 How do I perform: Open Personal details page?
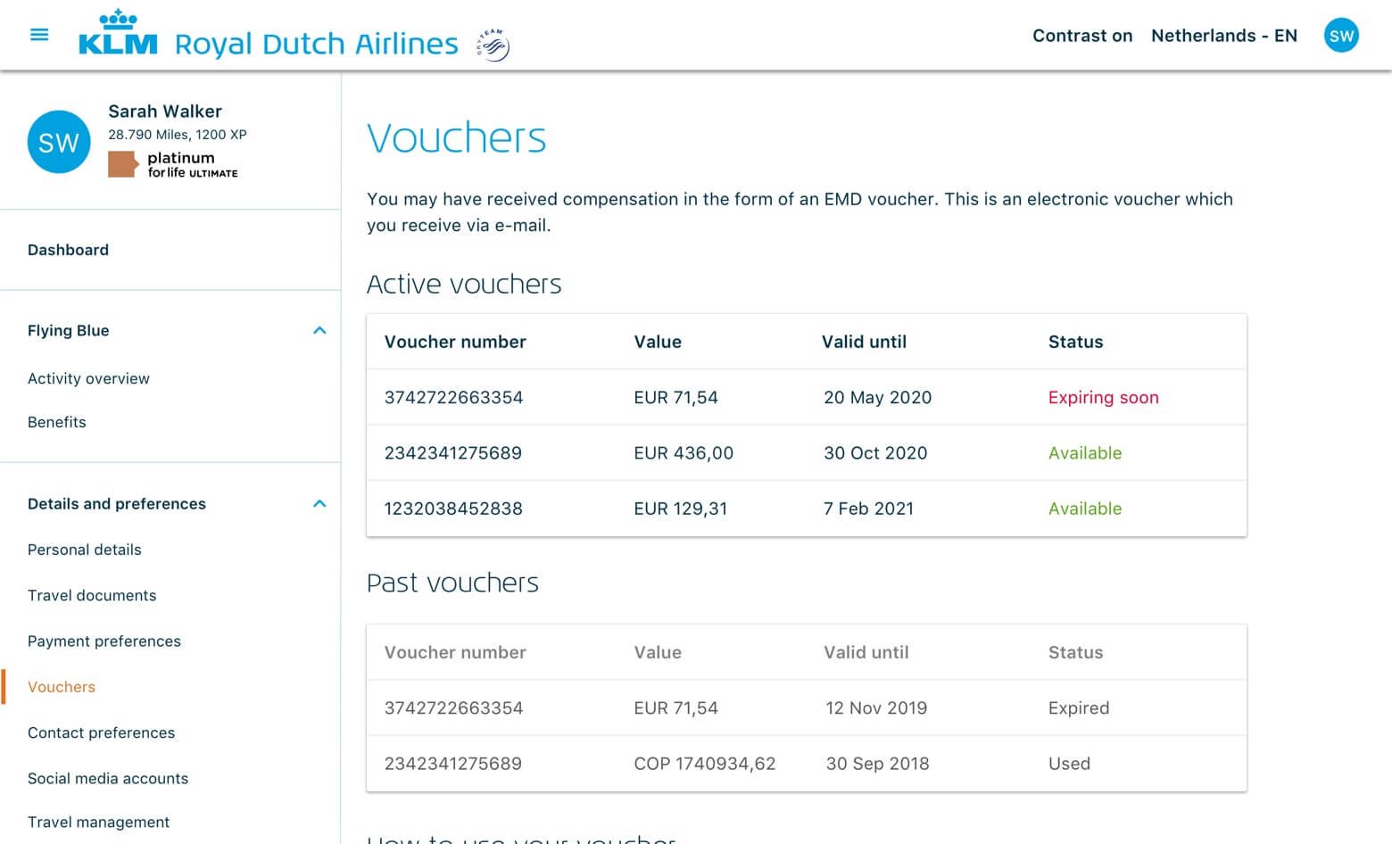[x=85, y=550]
